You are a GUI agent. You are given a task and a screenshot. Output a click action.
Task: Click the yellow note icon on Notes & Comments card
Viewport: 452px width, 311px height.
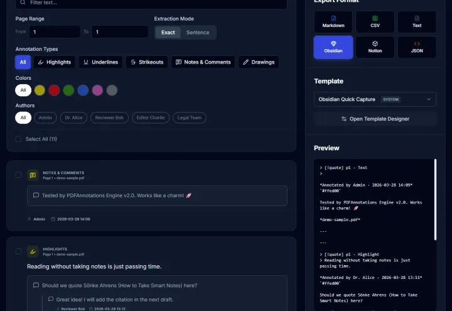tap(33, 175)
